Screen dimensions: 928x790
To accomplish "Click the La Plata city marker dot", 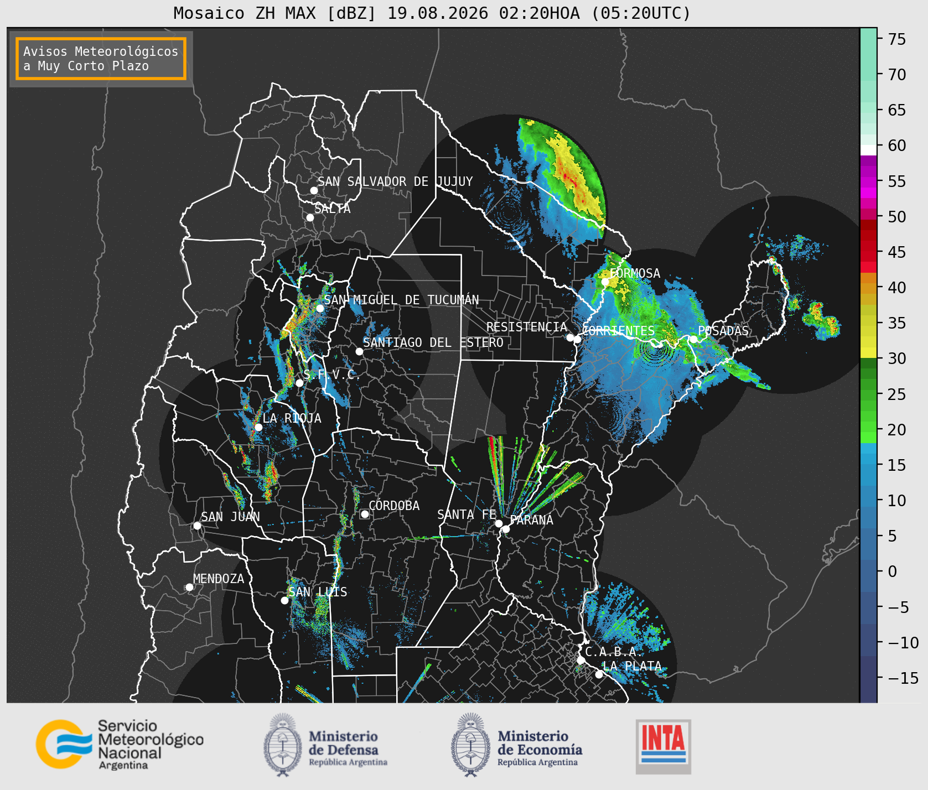I will coord(599,674).
